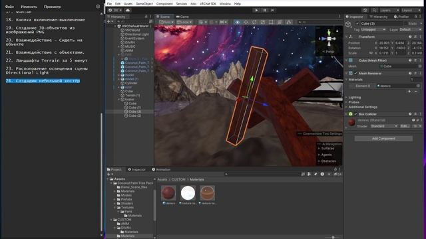Click the Step frame button
Viewport: 426px width, 239px height.
273,11
